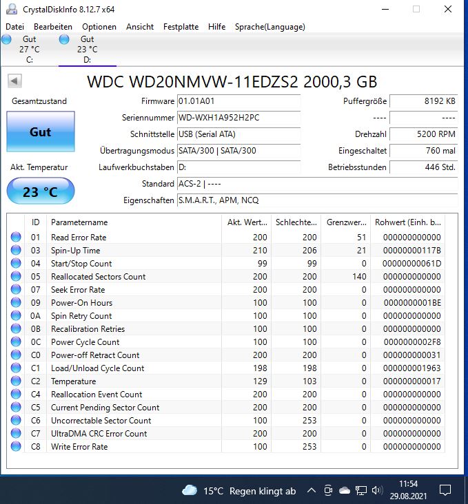Image resolution: width=468 pixels, height=504 pixels.
Task: Open the notification center icon
Action: pos(445,490)
